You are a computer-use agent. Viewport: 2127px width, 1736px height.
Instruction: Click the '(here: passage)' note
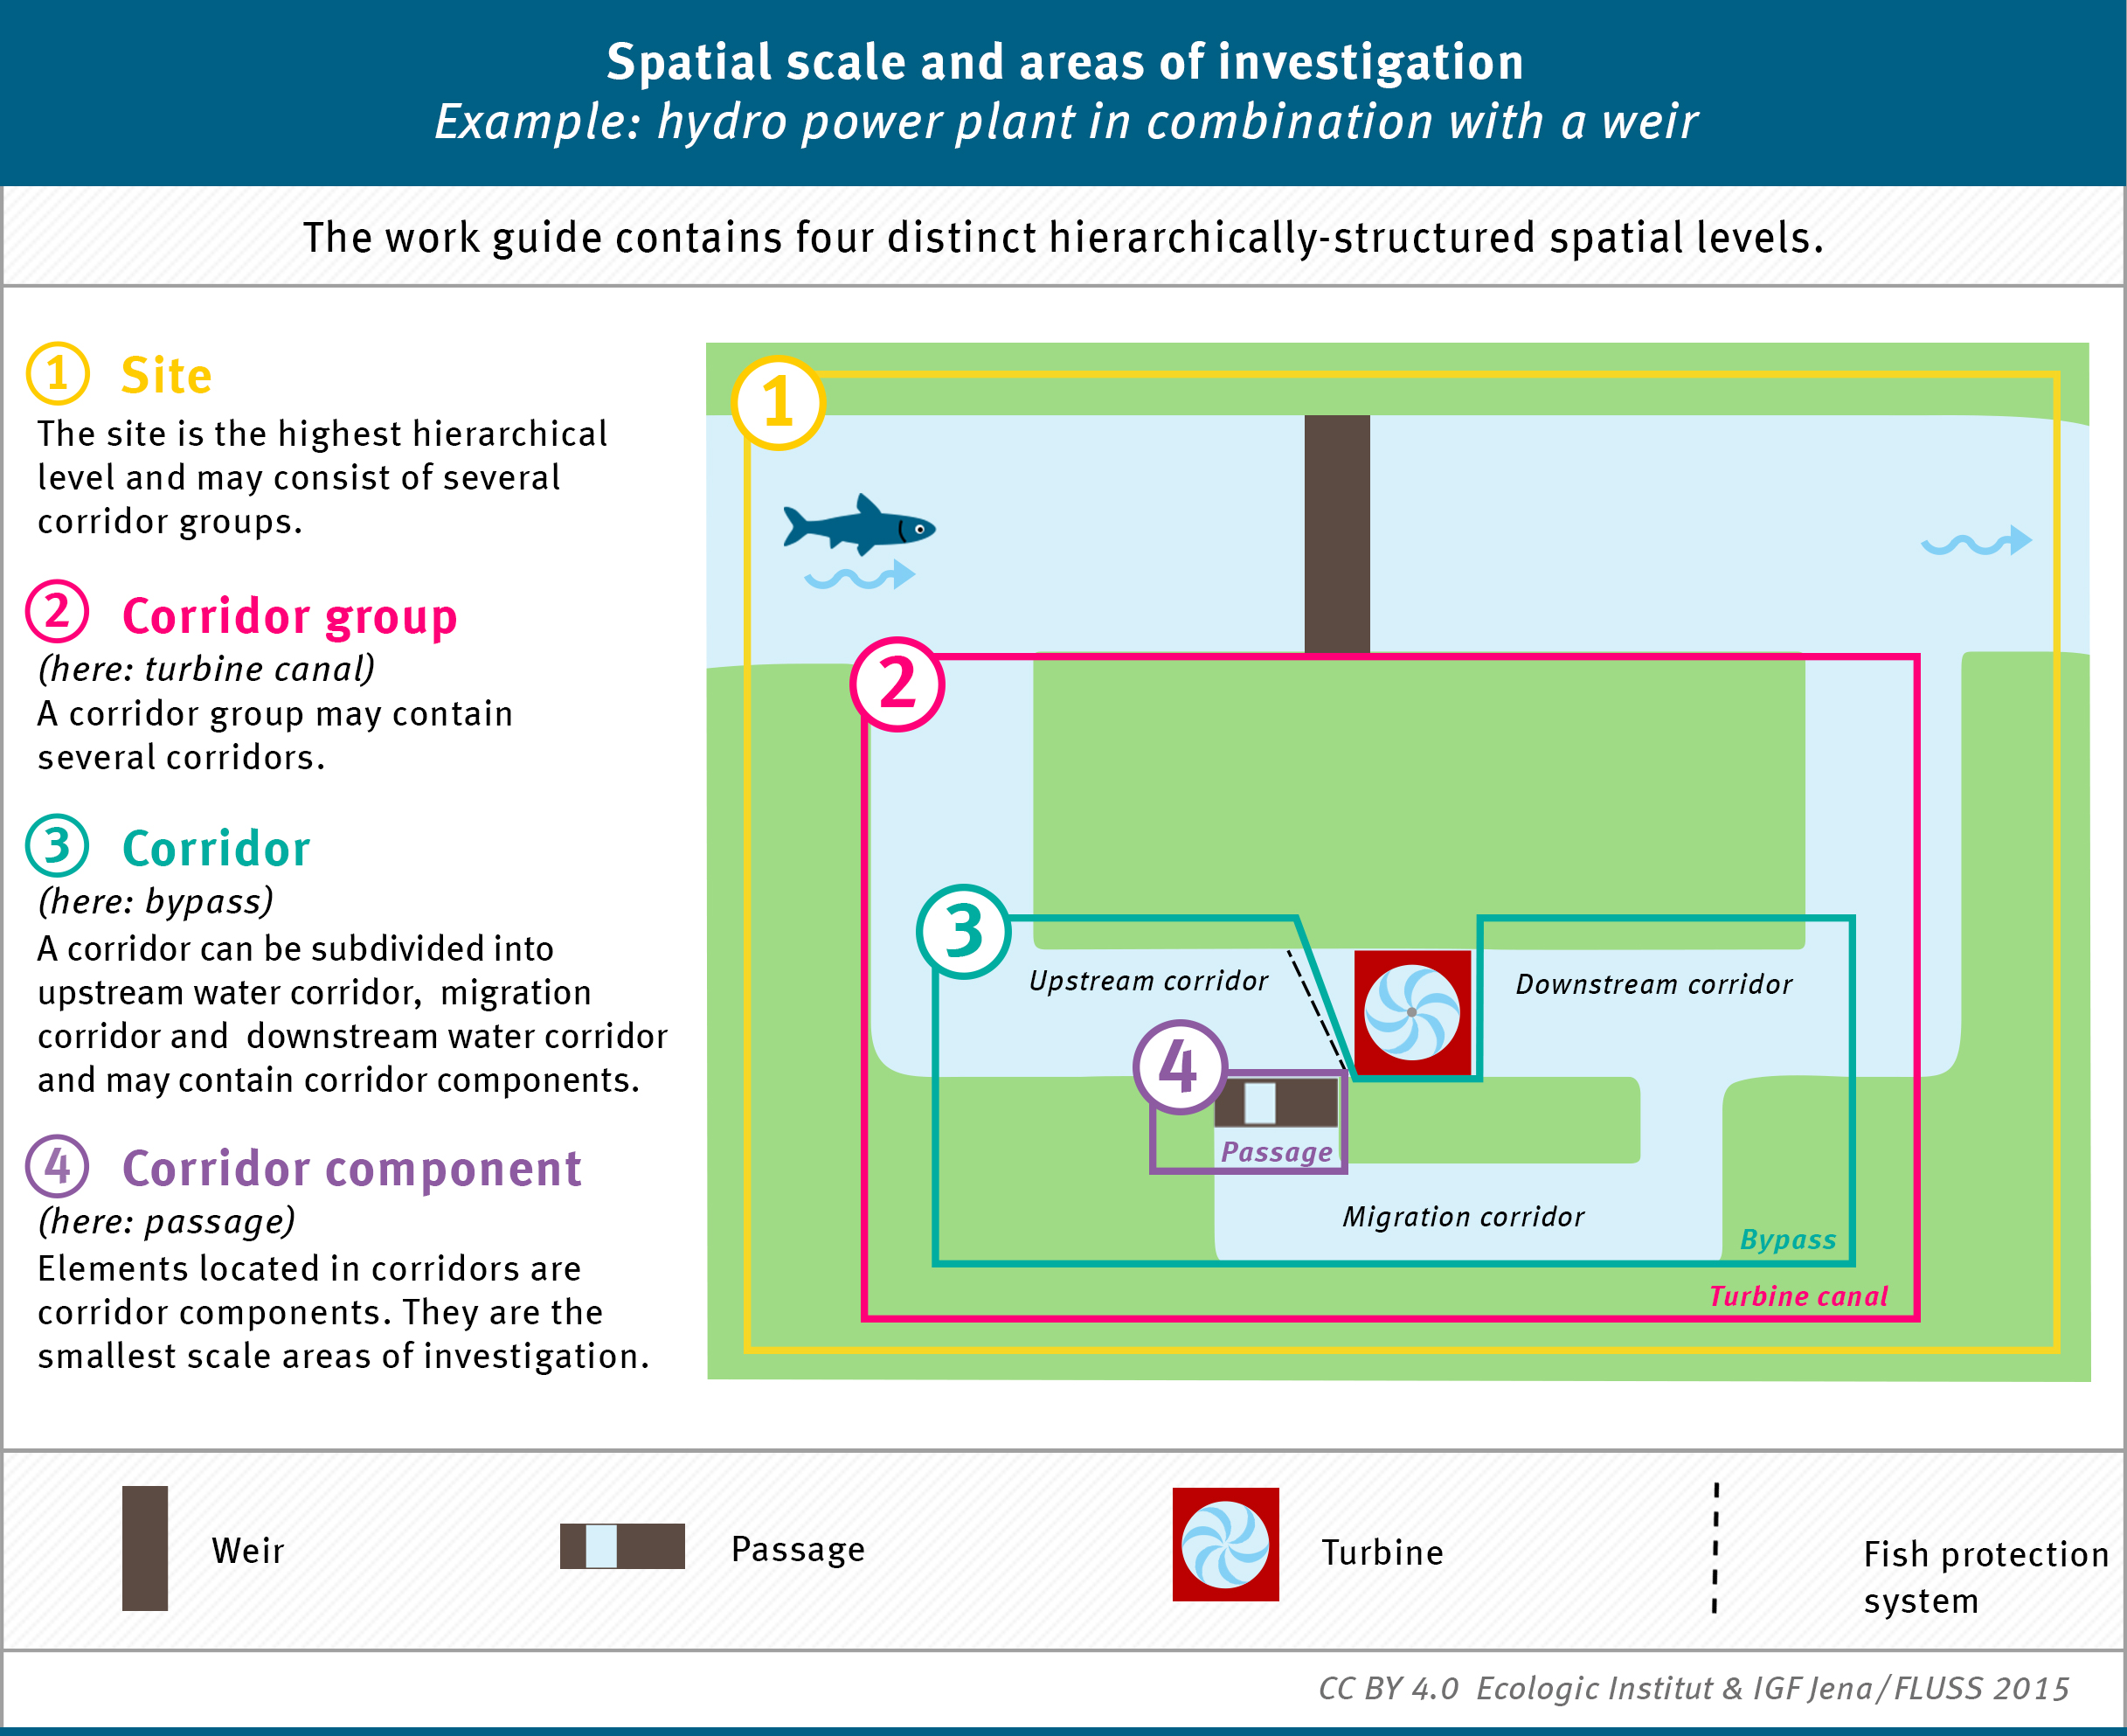tap(167, 1221)
